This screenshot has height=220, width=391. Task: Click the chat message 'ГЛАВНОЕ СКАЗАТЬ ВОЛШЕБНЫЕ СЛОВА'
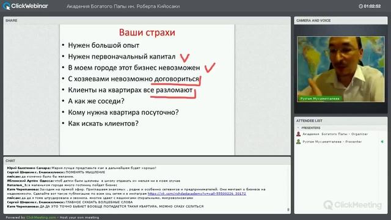click(x=99, y=202)
